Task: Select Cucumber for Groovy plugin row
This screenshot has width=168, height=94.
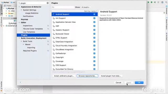Action: pos(75,69)
